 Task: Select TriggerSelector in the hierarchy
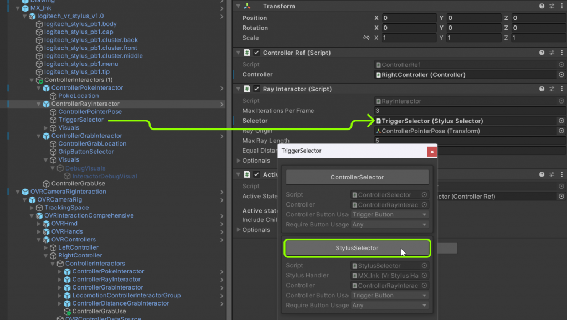[81, 120]
